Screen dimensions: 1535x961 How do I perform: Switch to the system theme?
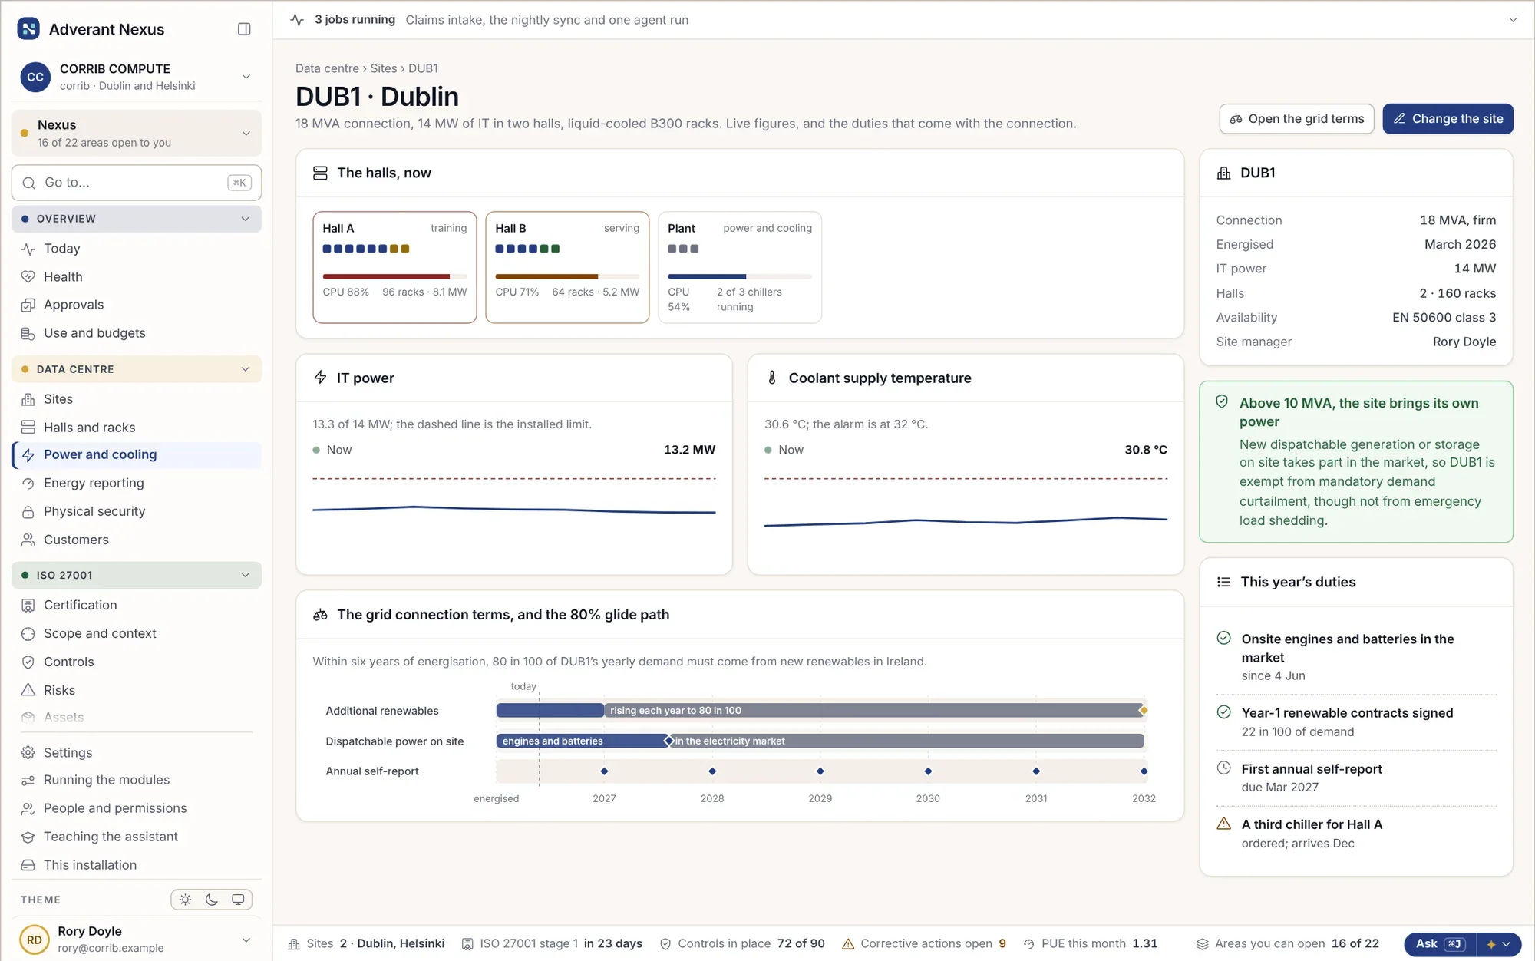pyautogui.click(x=238, y=900)
